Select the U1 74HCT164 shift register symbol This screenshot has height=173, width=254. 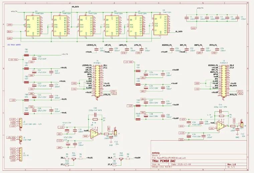[x=33, y=26]
